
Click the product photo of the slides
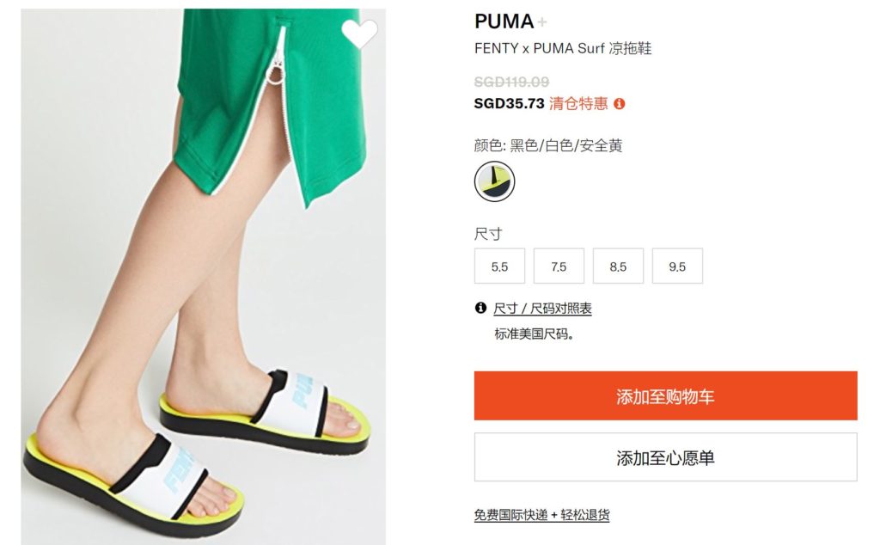[x=203, y=276]
